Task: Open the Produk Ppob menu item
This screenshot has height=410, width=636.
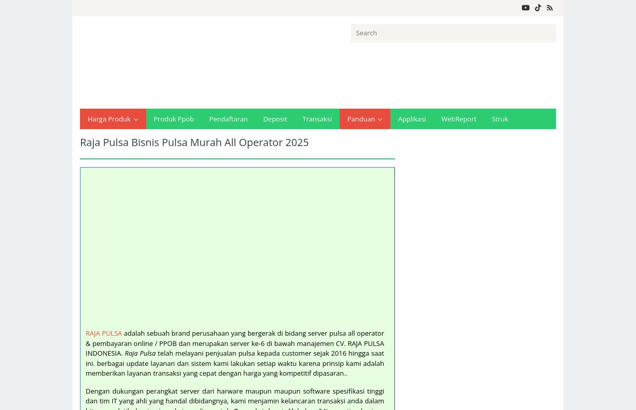Action: tap(173, 119)
